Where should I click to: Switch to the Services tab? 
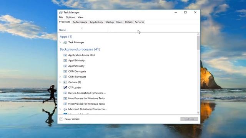tap(140, 22)
